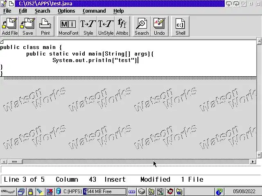262x196 pixels.
Task: Open the OS/2 Warp button on the taskbar
Action: point(8,192)
